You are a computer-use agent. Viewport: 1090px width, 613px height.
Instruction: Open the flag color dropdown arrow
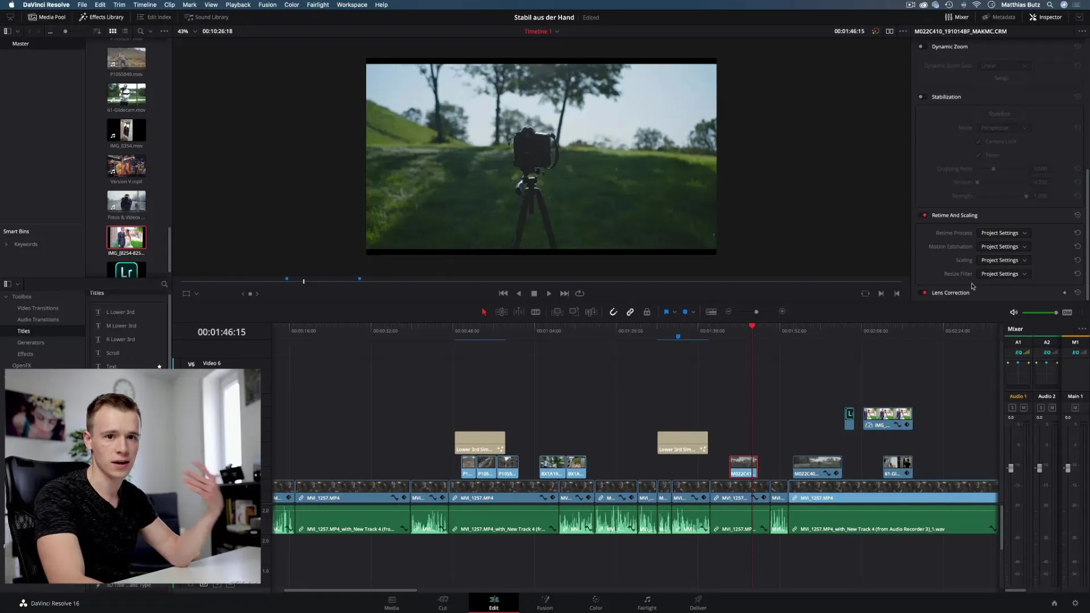tap(674, 312)
